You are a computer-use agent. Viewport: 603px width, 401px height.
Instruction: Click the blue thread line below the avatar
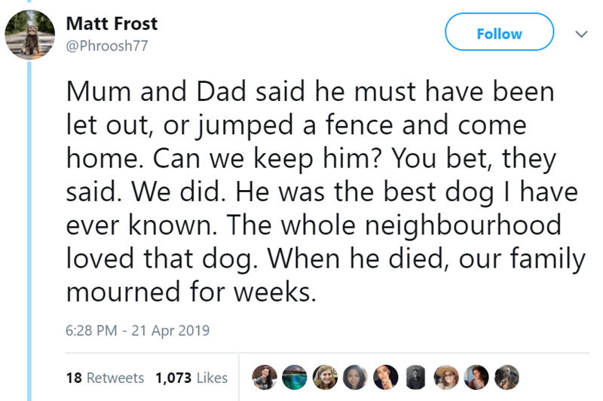coord(29,226)
